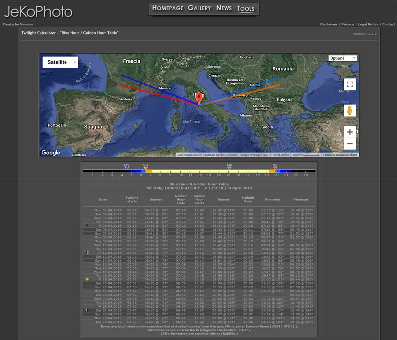Click the full moon icon beside 19.04.2019
Viewport: 397px width, 340px height.
[x=87, y=279]
